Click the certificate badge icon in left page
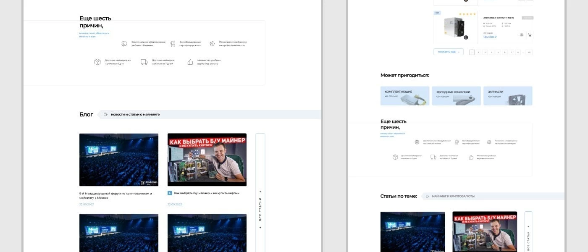588x252 pixels. 173,44
